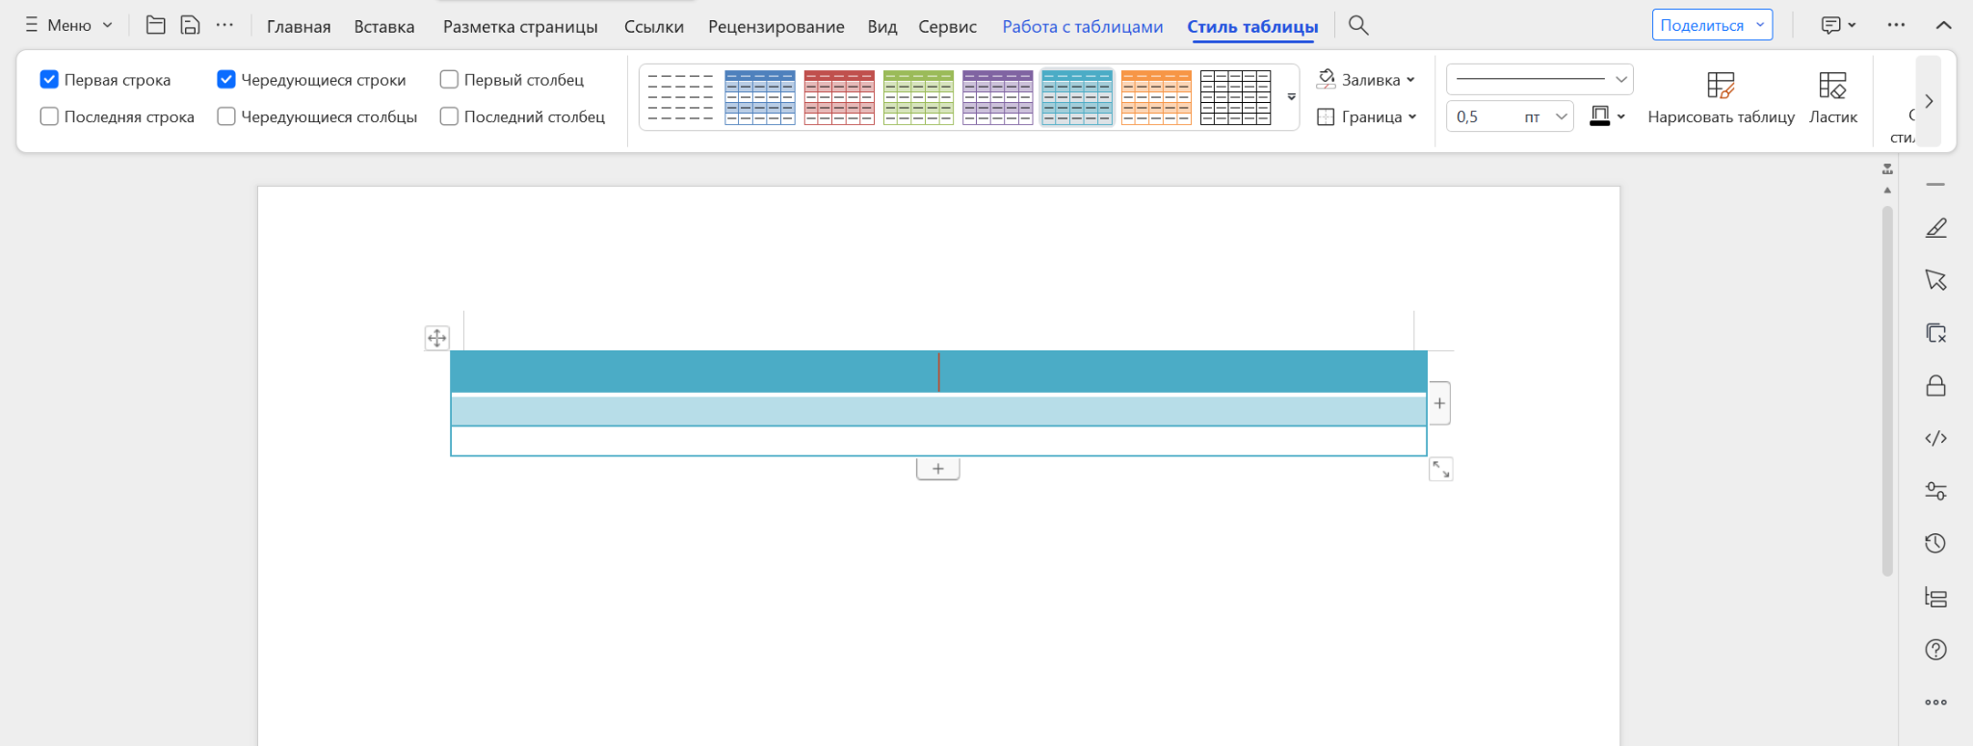This screenshot has width=1973, height=746.
Task: Open the folder icon in the toolbar
Action: [x=155, y=25]
